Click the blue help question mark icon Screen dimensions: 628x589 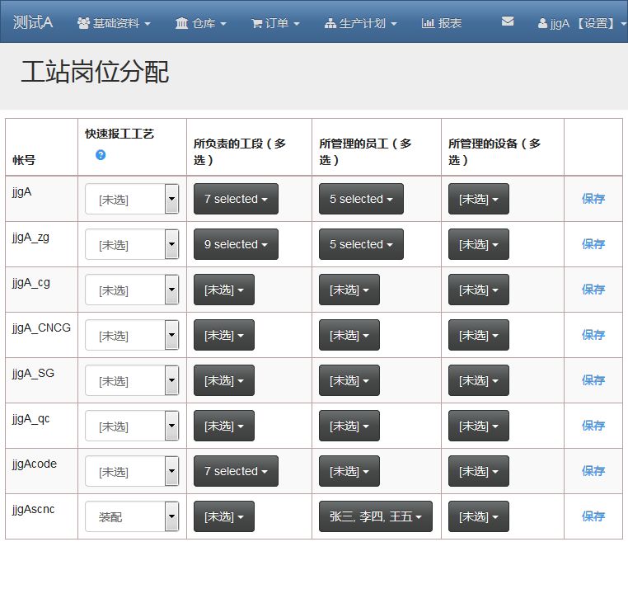click(x=101, y=154)
